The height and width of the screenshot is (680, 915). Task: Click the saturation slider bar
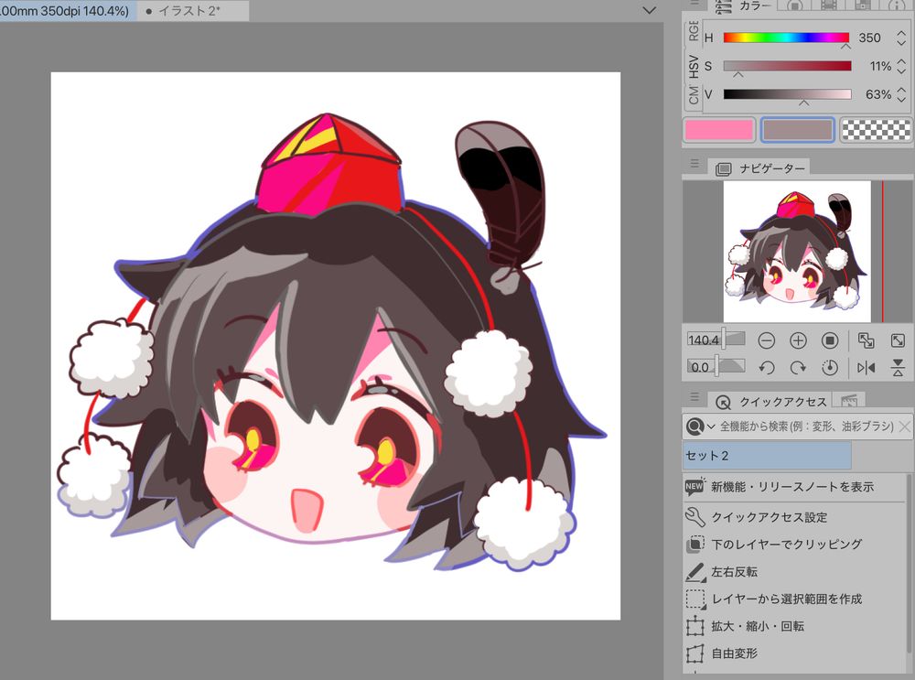click(x=787, y=66)
